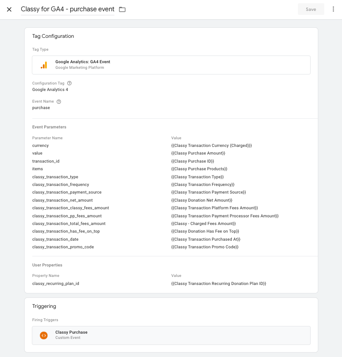342x357 pixels.
Task: Click the 'classy_transaction_total_fees_amount' parameter name
Action: [x=69, y=224]
